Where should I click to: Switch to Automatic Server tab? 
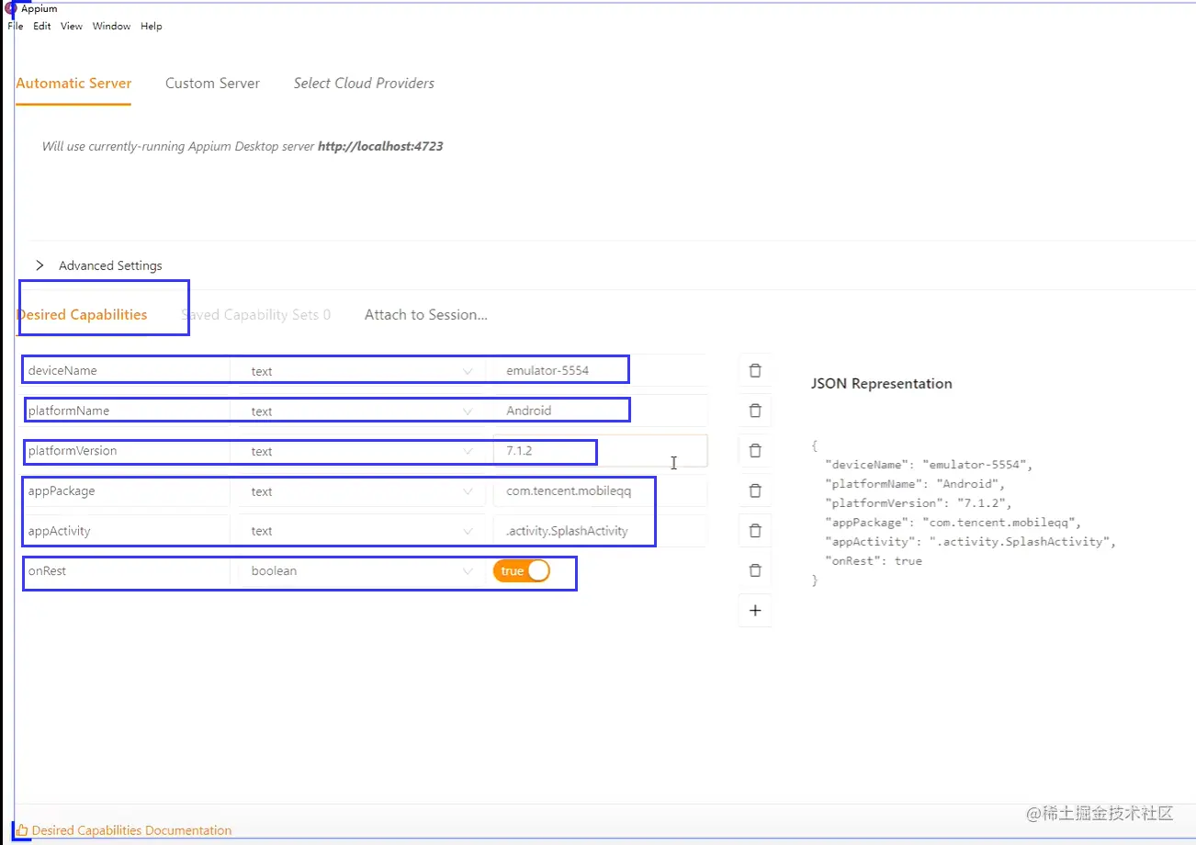coord(73,83)
